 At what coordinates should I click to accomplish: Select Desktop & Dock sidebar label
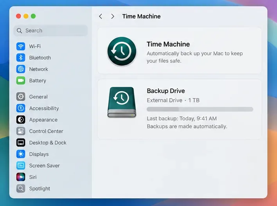click(x=48, y=143)
